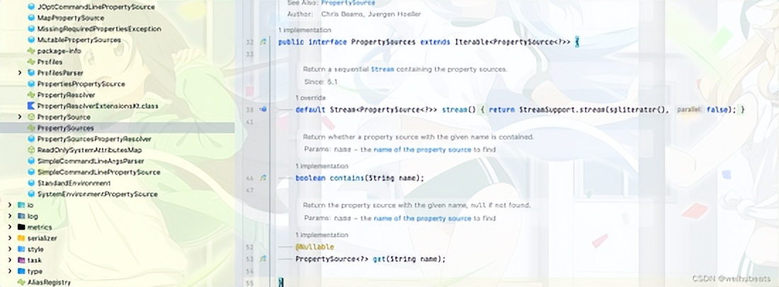Screen dimensions: 779x287
Task: Click the log package folder icon
Action: point(21,216)
